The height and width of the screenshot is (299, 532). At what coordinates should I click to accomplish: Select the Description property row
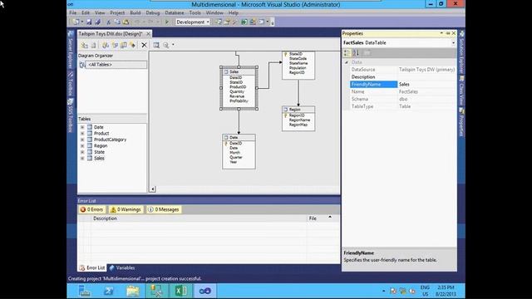click(402, 77)
